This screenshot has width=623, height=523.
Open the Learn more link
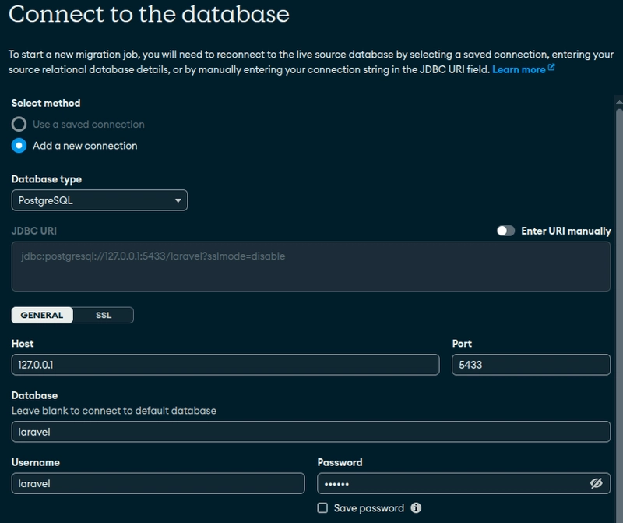click(x=519, y=69)
